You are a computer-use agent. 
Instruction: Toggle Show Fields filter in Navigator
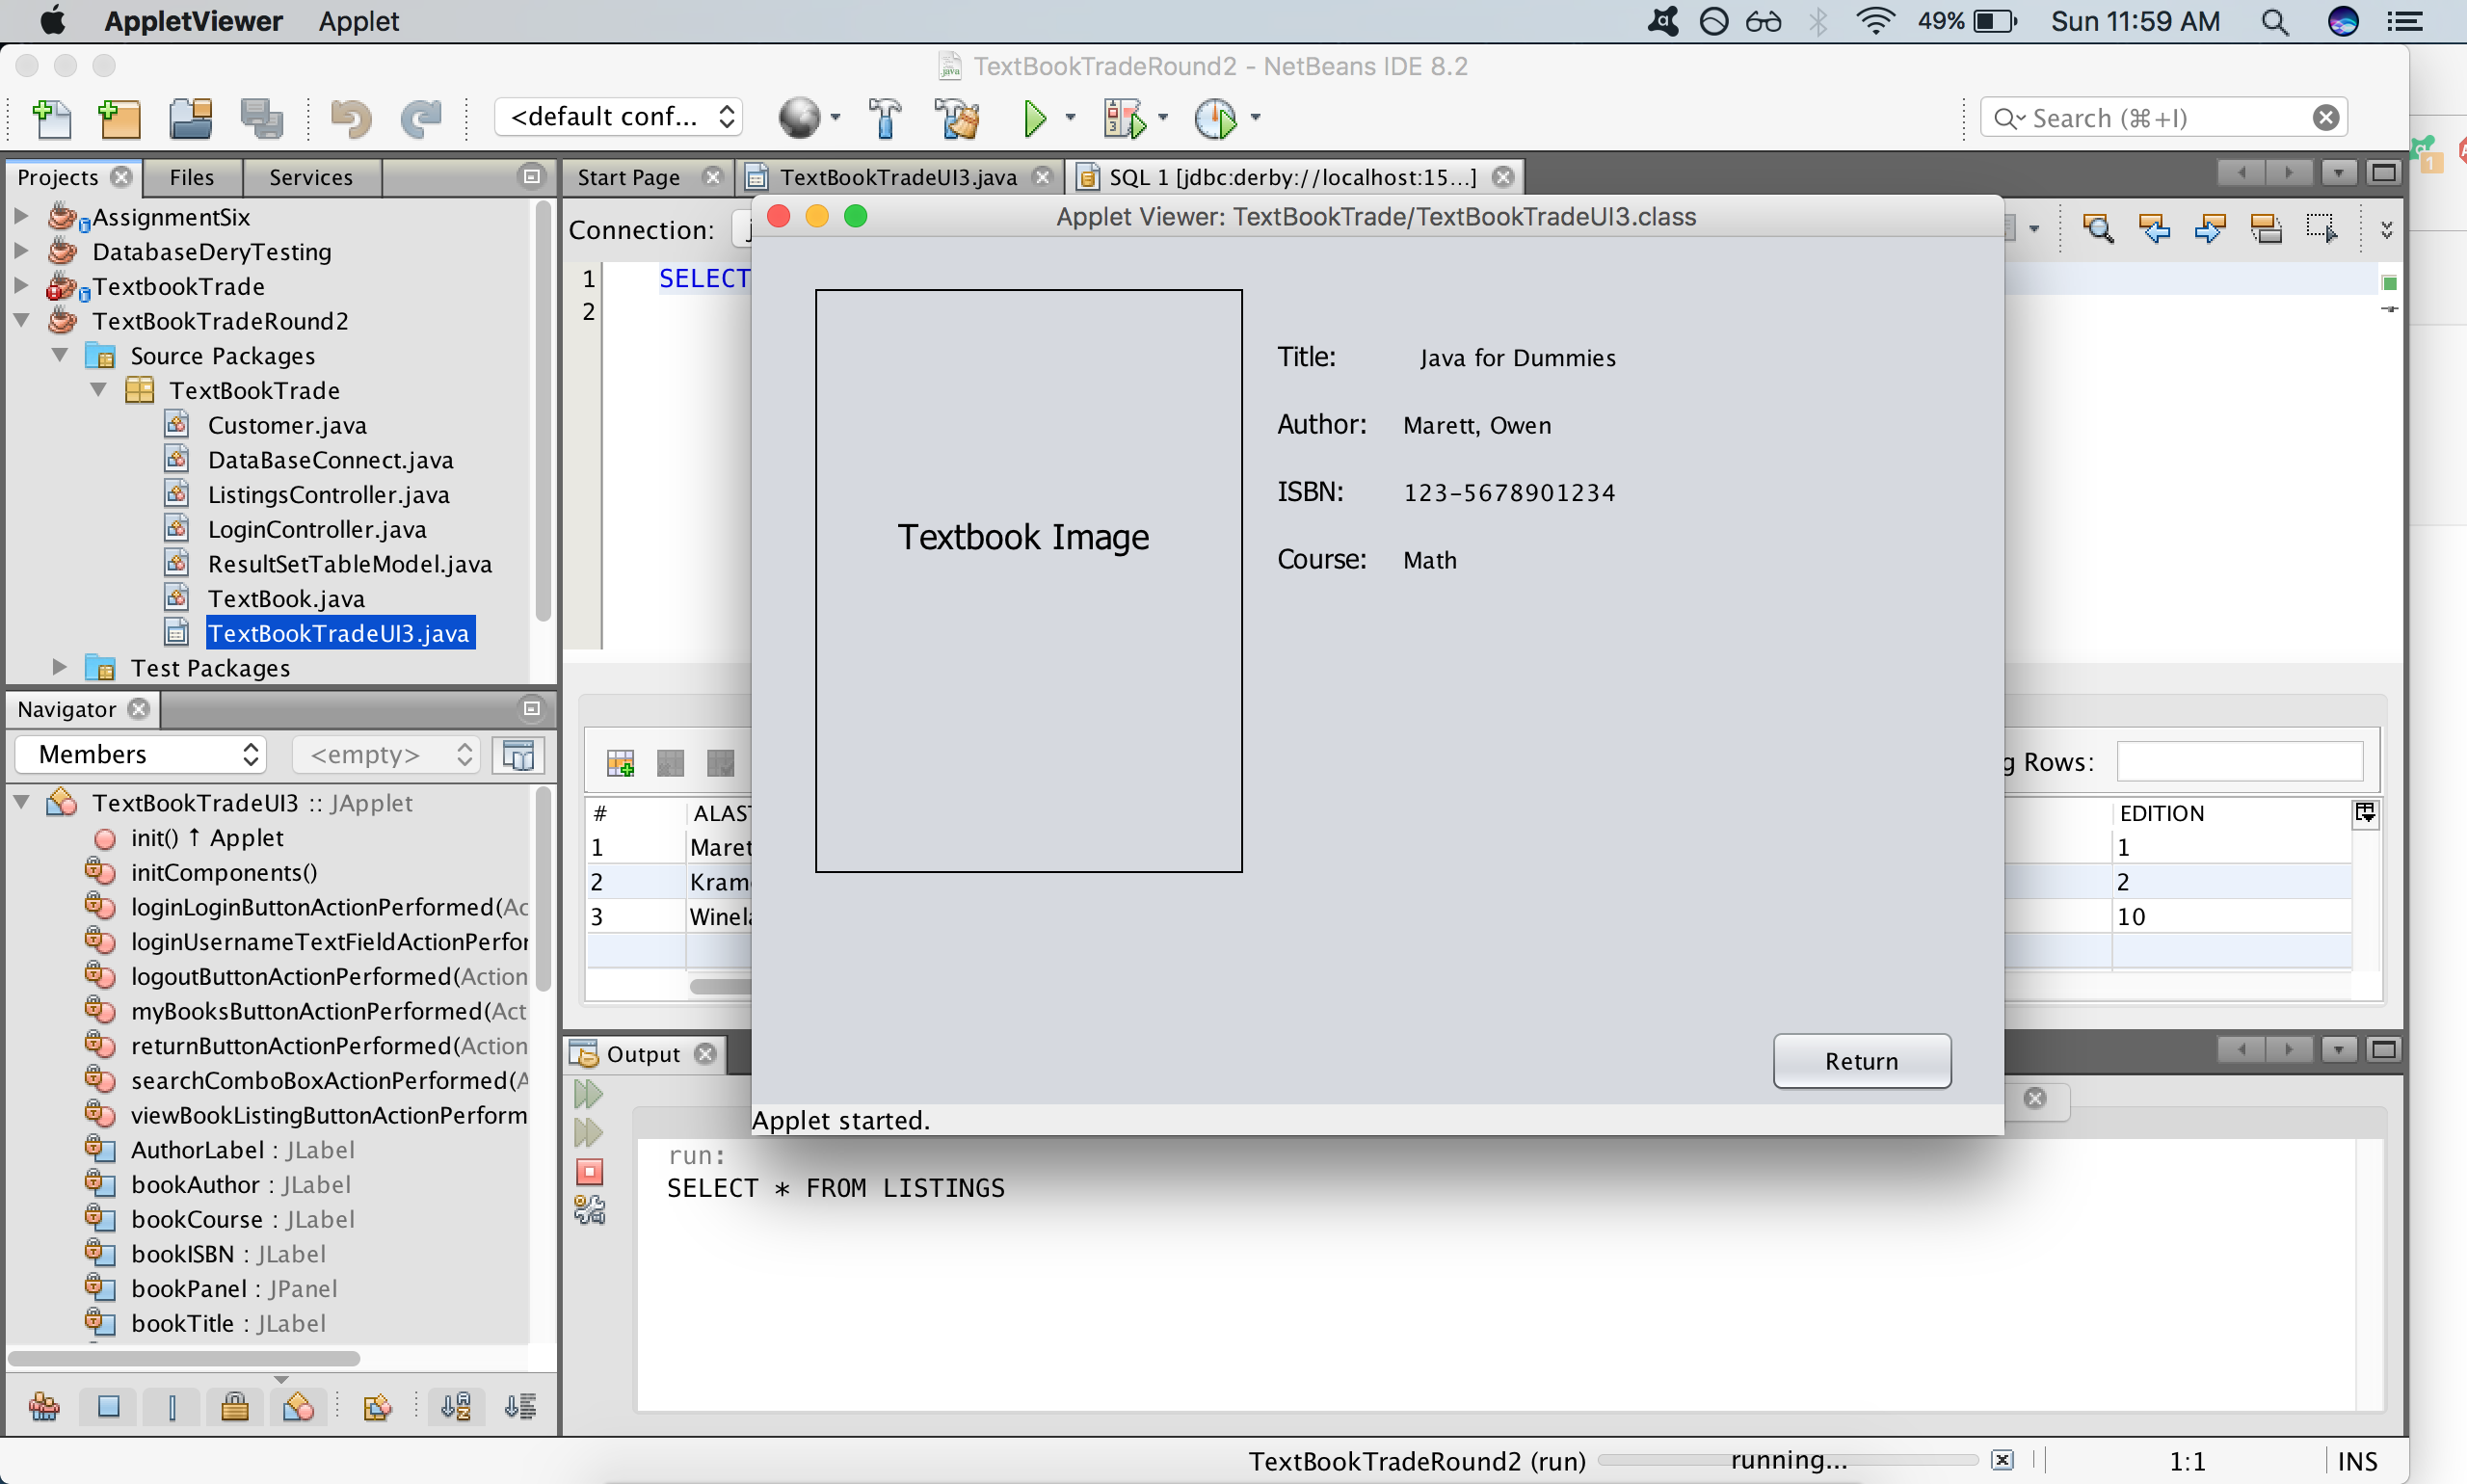tap(109, 1407)
